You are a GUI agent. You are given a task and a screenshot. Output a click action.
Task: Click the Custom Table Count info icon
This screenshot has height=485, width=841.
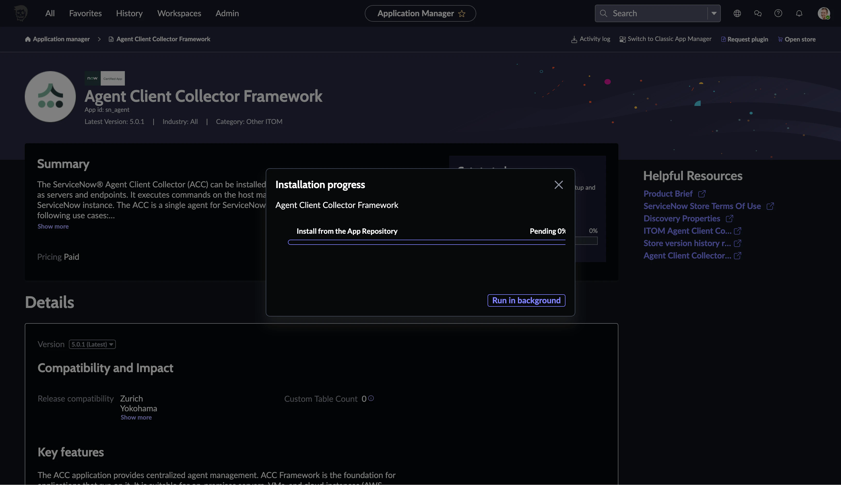371,398
